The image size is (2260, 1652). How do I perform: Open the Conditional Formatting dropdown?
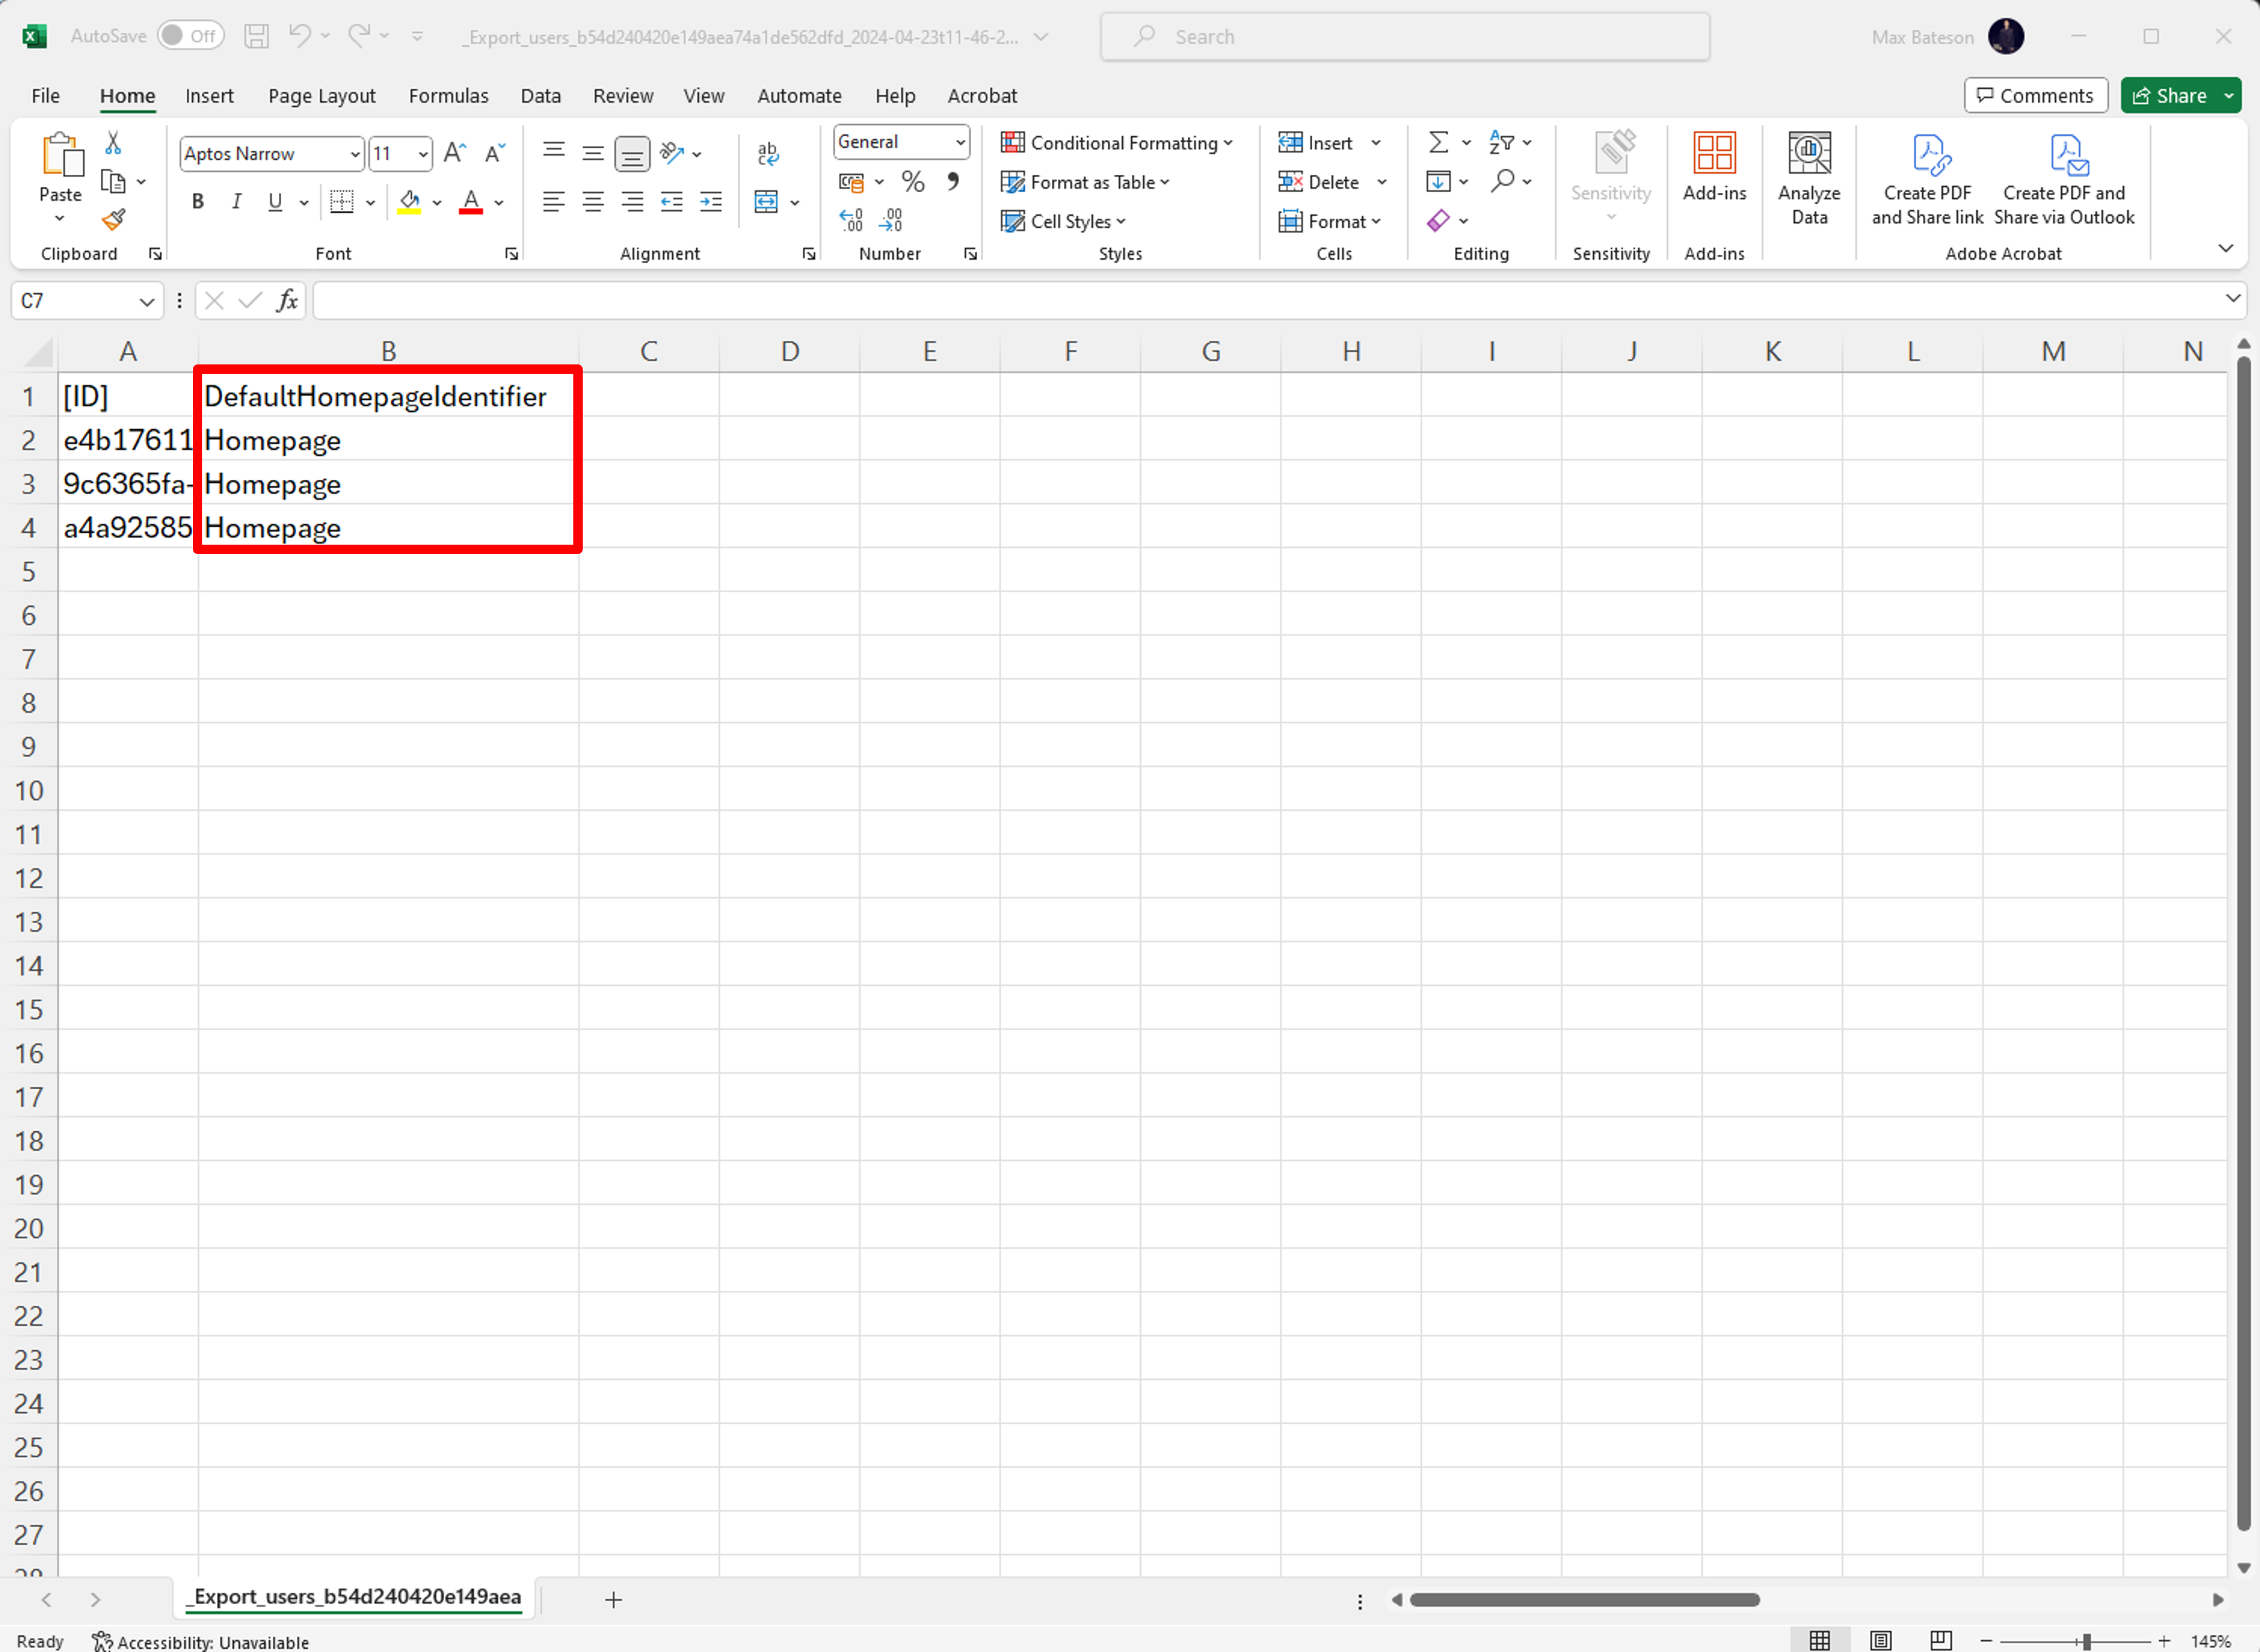tap(1117, 143)
